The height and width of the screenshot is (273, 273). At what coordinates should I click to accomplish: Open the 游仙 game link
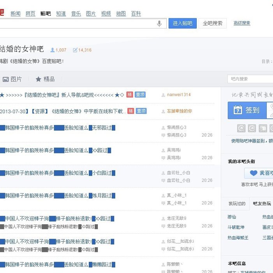coord(232,217)
